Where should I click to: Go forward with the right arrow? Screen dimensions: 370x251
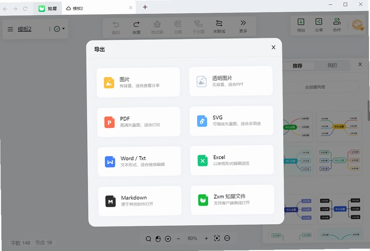[15, 9]
